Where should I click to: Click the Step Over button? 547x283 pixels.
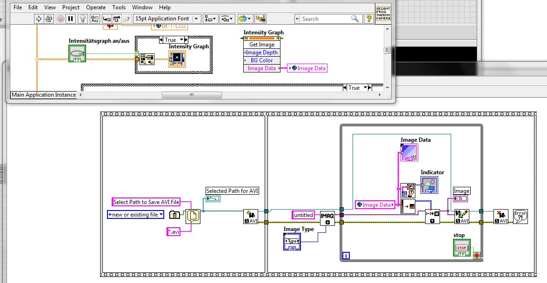coord(116,19)
